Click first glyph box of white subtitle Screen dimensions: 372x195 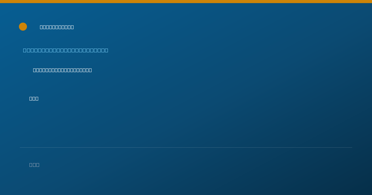point(34,70)
